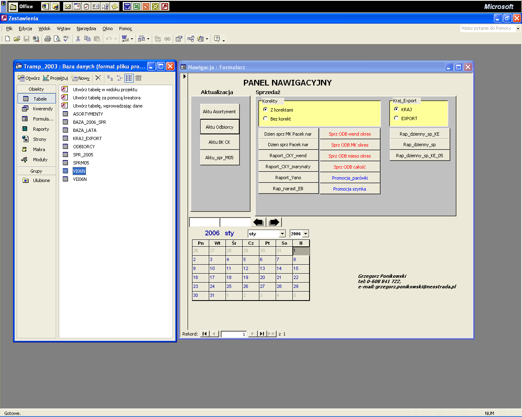522x417 pixels.
Task: Switch database window to List view
Action: [129, 78]
